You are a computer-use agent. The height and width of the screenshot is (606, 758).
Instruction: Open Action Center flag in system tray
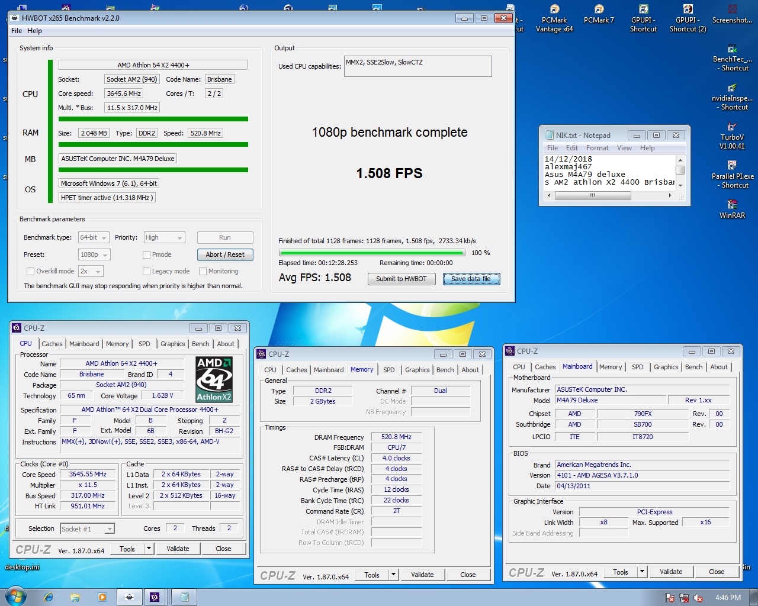tap(670, 598)
